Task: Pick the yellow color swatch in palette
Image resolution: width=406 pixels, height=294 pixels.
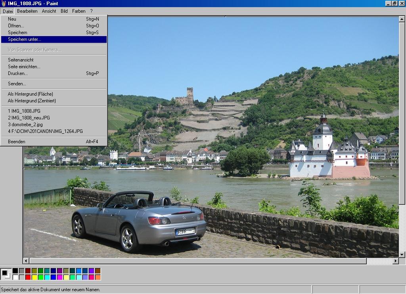Action: [34, 277]
